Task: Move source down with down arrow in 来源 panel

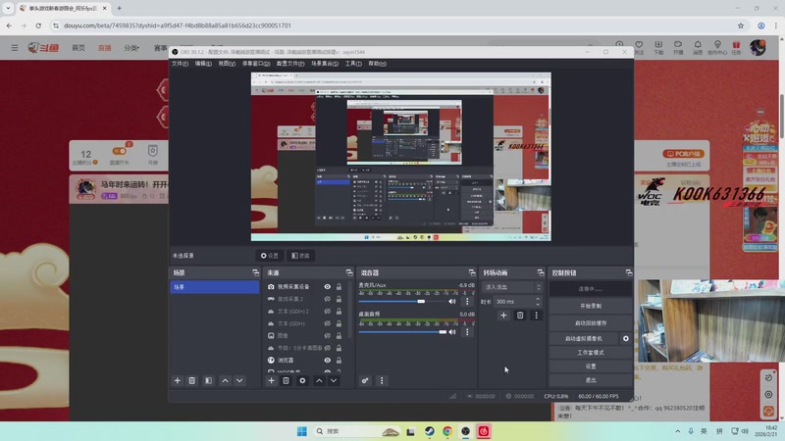Action: 334,380
